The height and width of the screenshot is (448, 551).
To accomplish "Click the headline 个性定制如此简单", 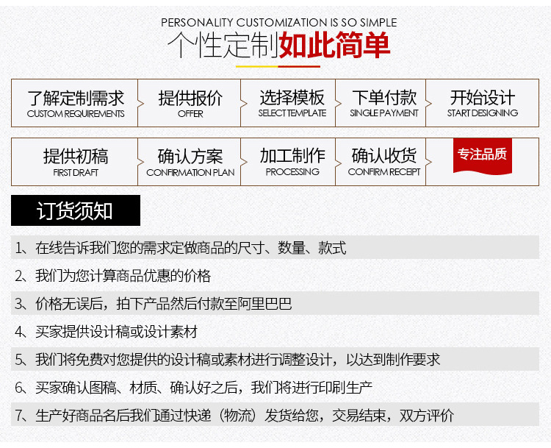I will 278,45.
